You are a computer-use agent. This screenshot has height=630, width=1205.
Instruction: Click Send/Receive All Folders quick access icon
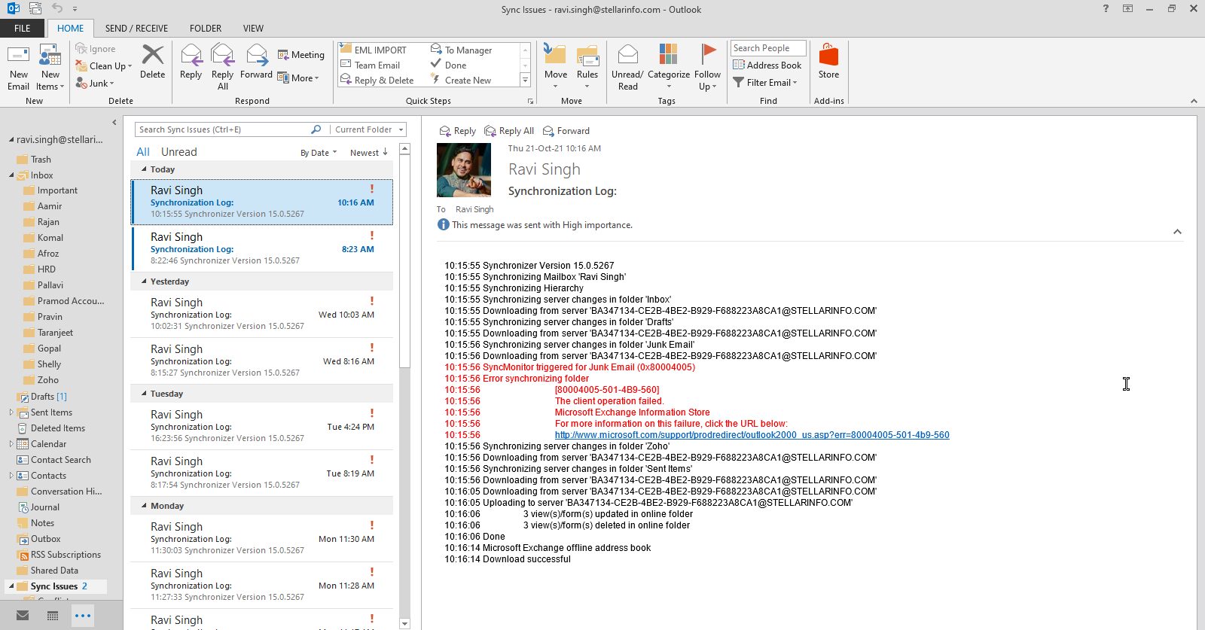tap(35, 8)
